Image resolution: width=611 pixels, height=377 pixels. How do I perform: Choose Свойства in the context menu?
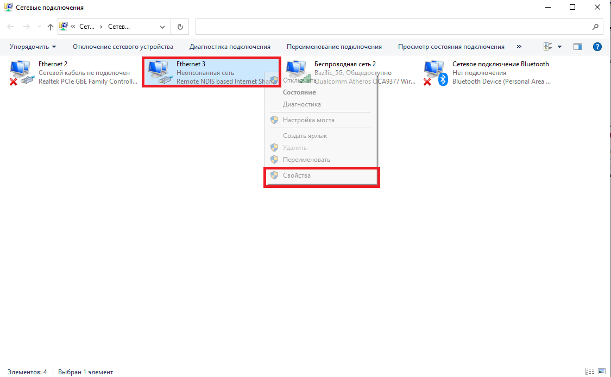[x=297, y=175]
